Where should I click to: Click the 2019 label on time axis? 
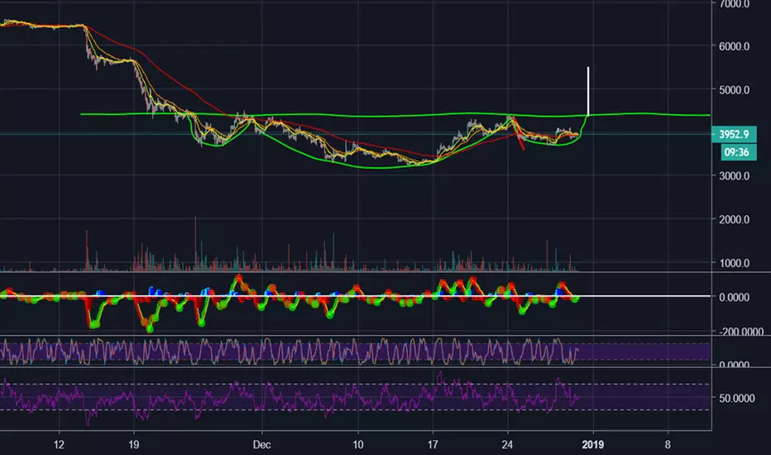point(592,445)
